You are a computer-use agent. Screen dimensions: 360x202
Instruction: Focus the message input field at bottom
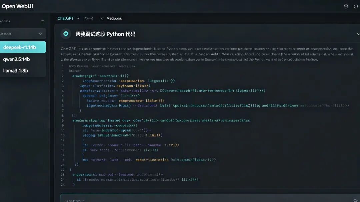coord(210,198)
